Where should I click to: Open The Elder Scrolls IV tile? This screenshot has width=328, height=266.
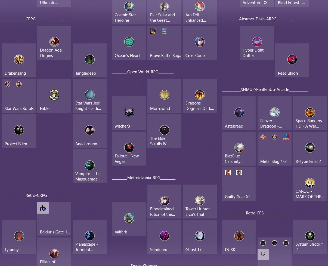pyautogui.click(x=164, y=131)
